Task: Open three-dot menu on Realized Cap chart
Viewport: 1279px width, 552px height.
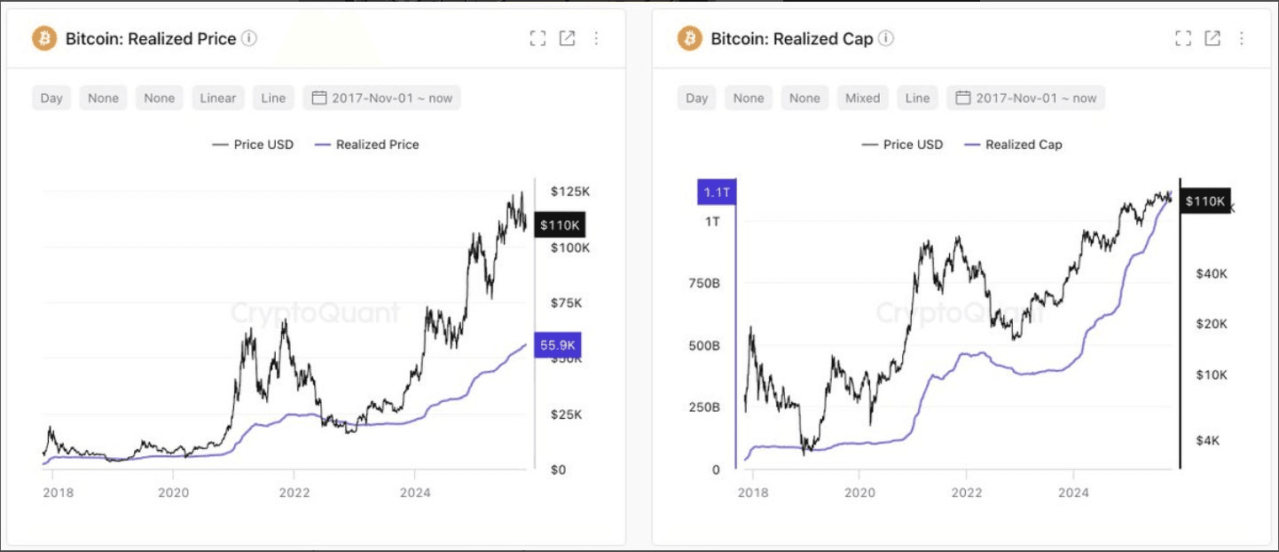Action: click(x=1241, y=38)
